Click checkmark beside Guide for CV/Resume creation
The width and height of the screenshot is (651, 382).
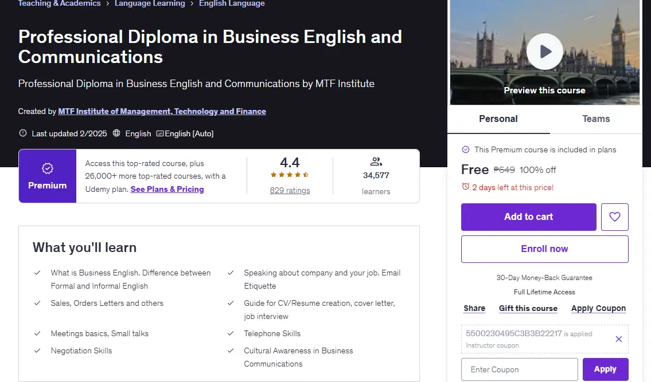coord(231,303)
